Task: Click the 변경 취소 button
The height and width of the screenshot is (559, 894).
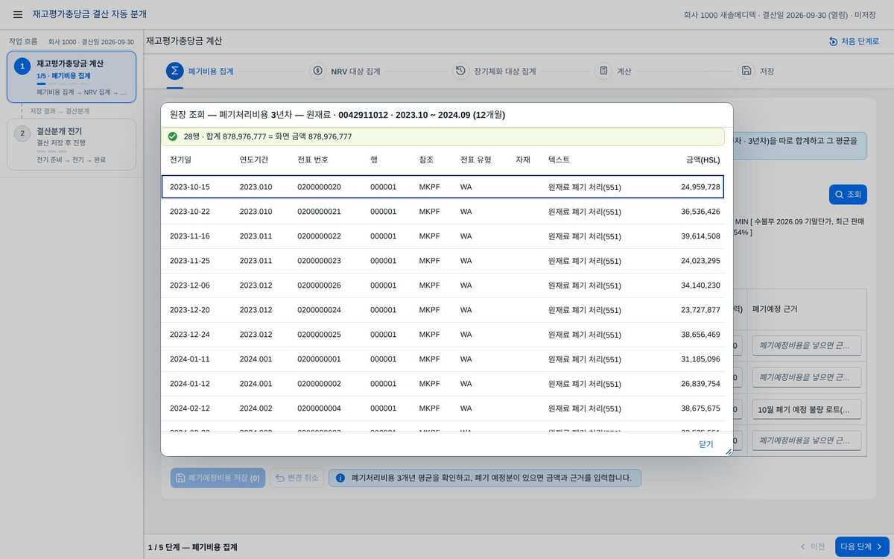Action: click(297, 478)
